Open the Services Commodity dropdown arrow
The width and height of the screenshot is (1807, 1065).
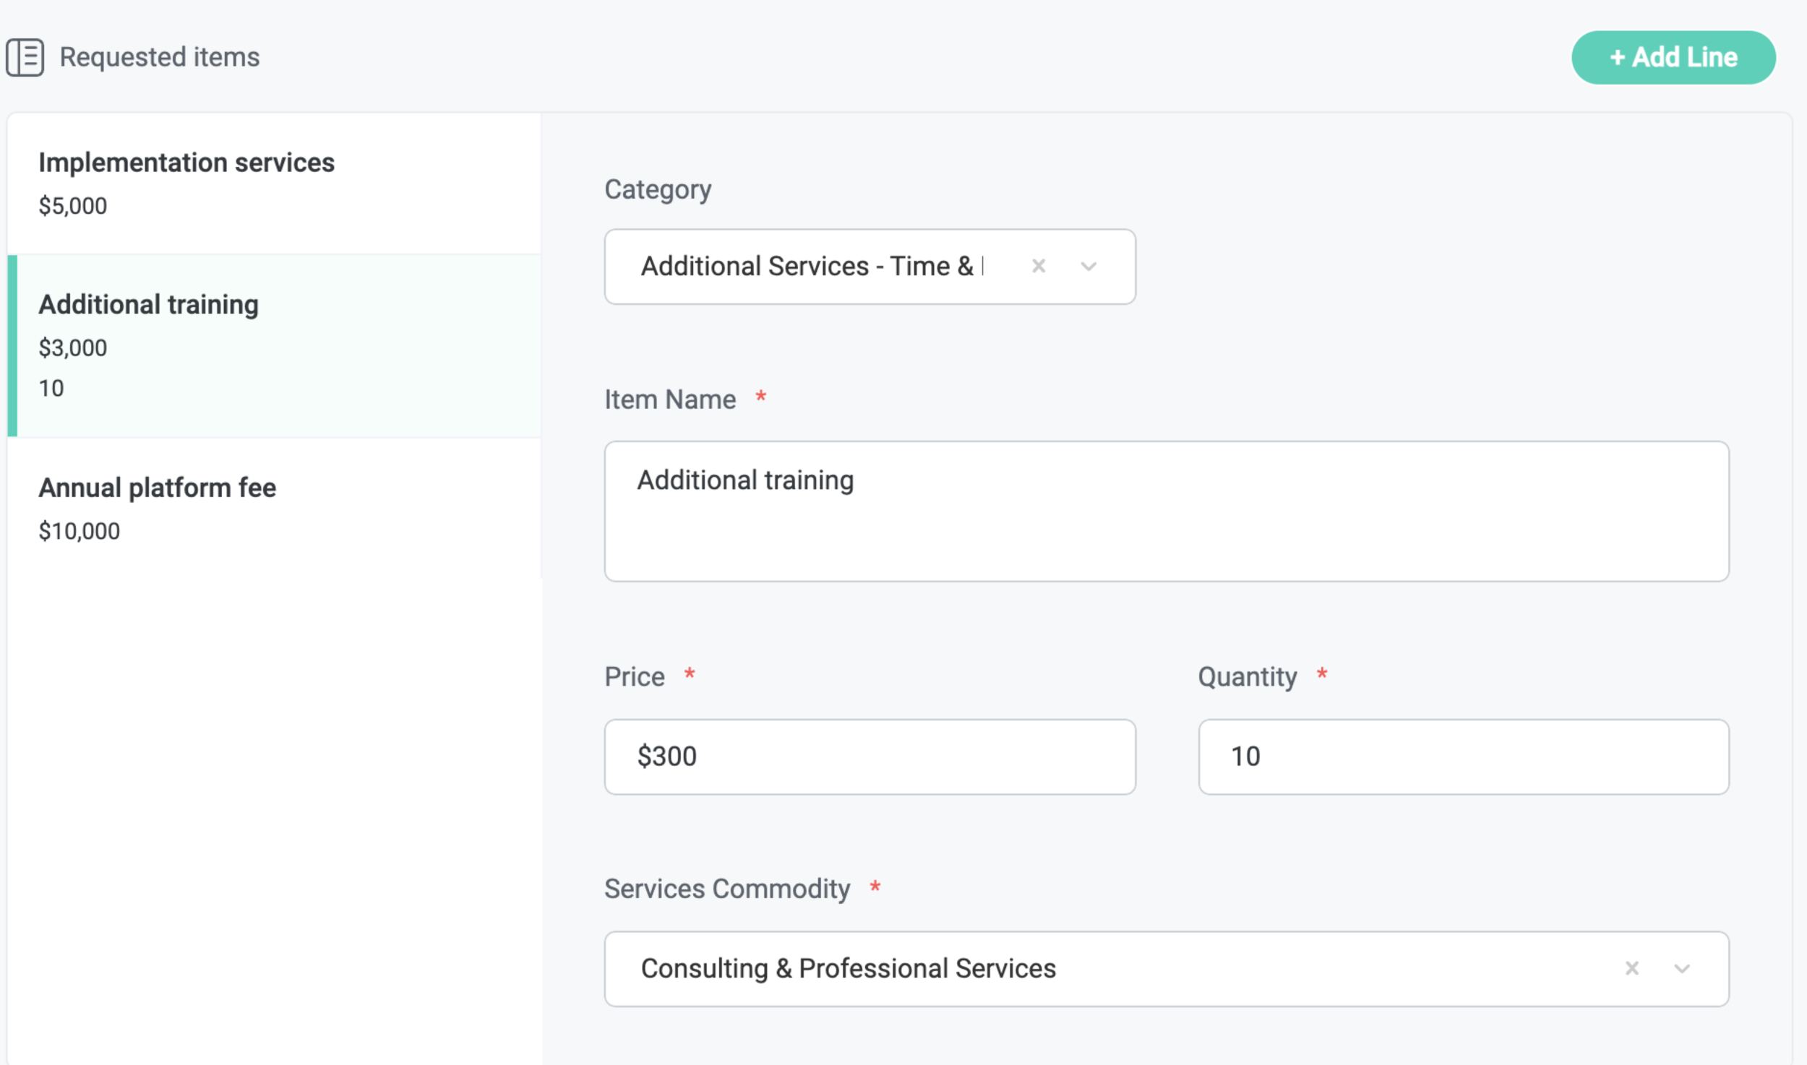1681,968
